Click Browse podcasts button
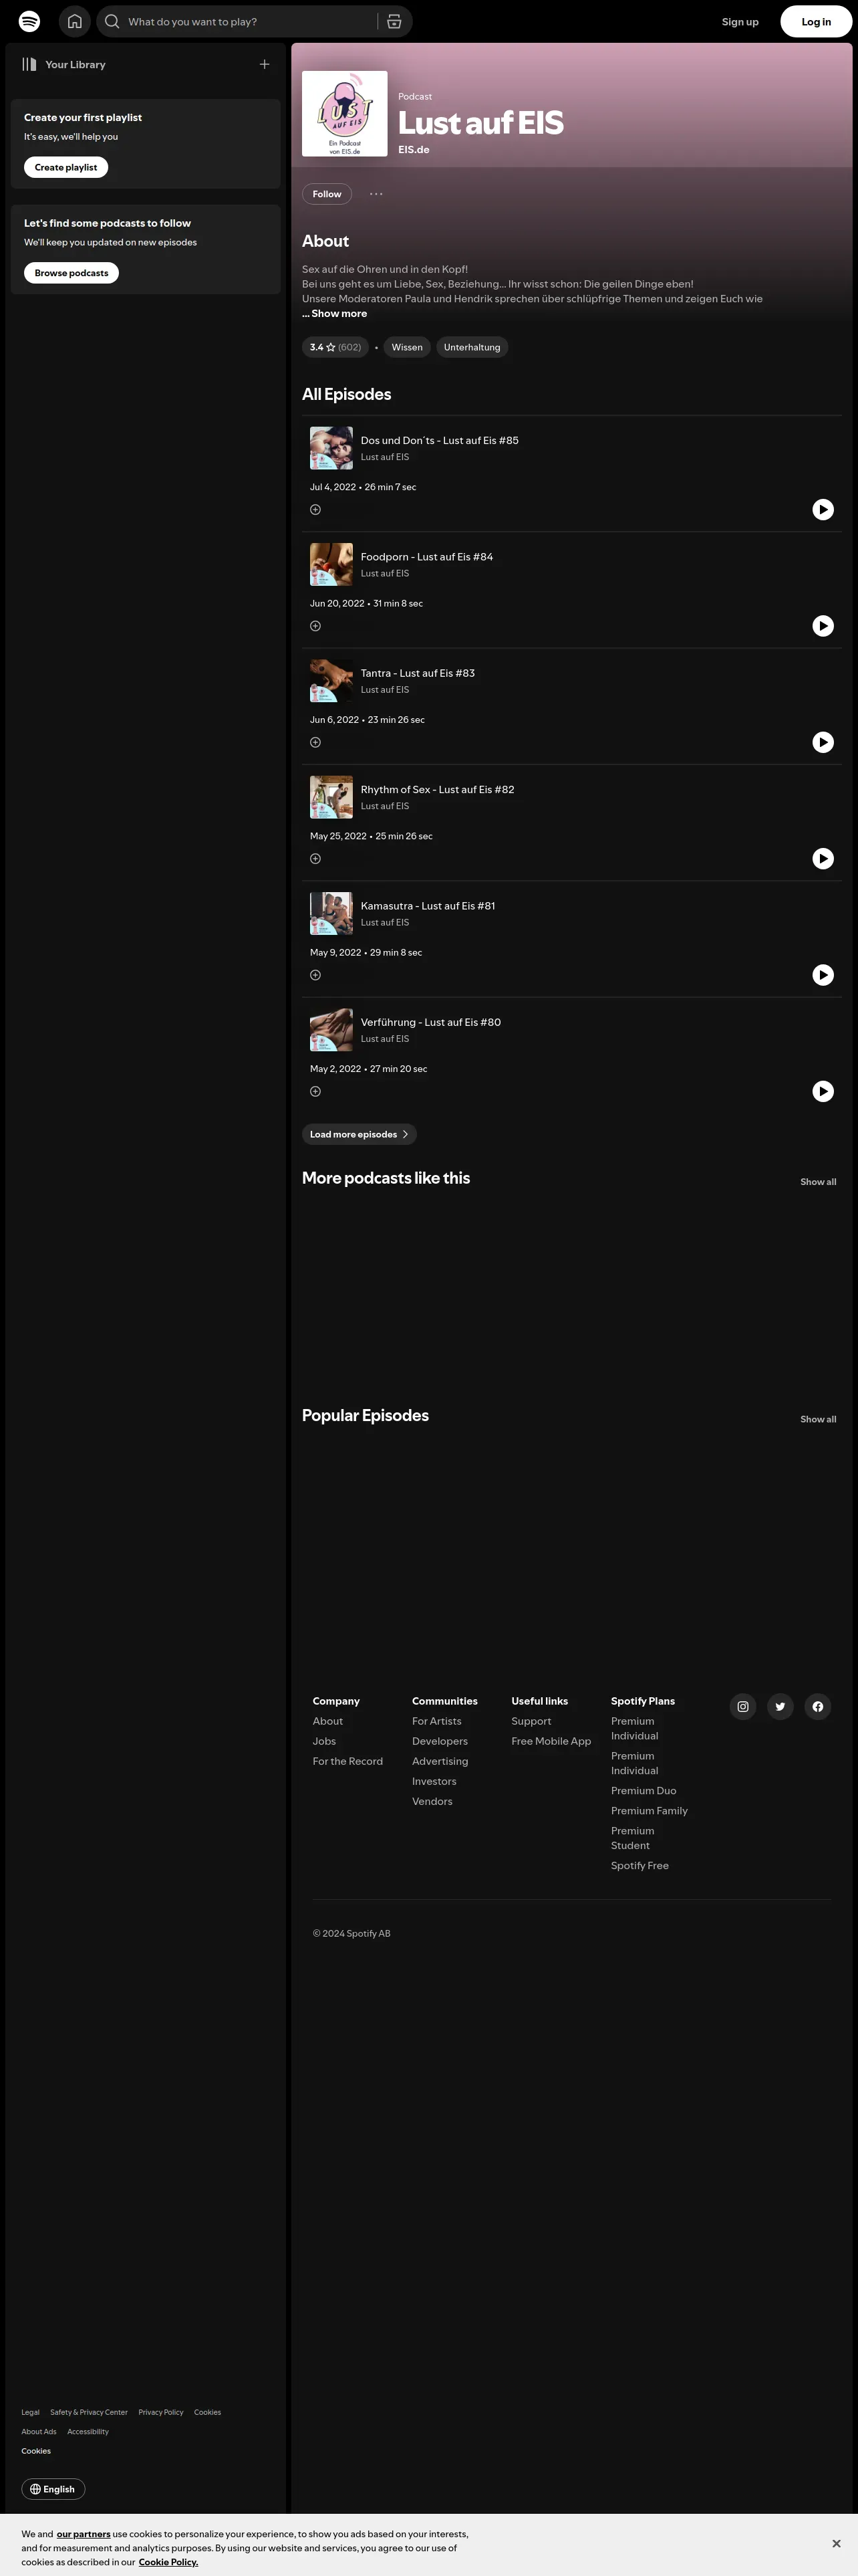Image resolution: width=858 pixels, height=2576 pixels. [71, 273]
